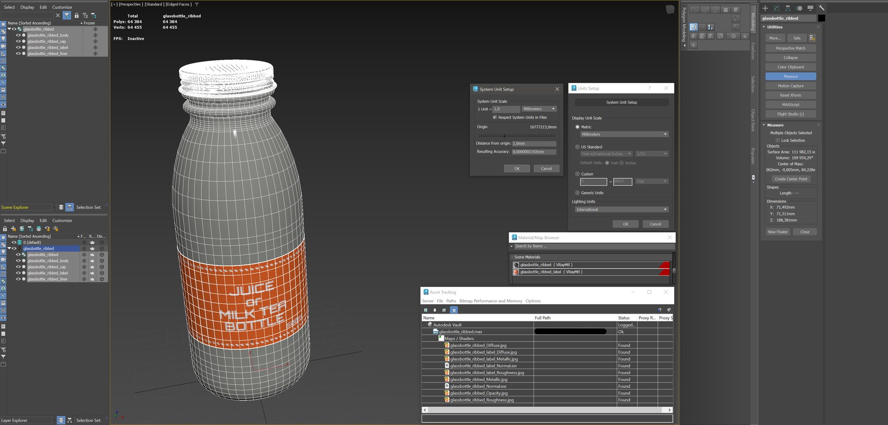The height and width of the screenshot is (425, 888).
Task: Select the Generic Units radio button
Action: tap(577, 193)
